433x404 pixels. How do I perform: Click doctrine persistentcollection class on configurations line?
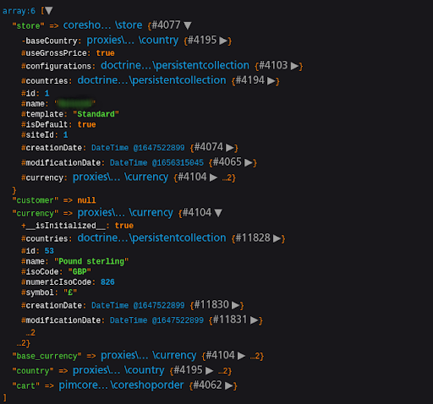coord(175,66)
